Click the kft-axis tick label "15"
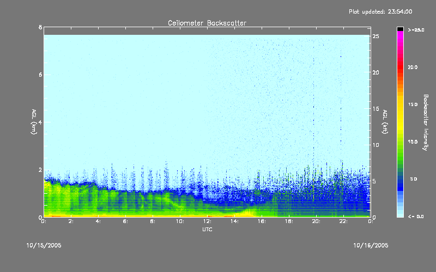This screenshot has width=436, height=272. [x=376, y=109]
